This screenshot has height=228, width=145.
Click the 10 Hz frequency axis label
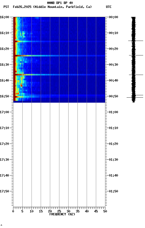coord(32,211)
